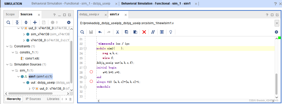
Task: Redo the edit in editor toolbar
Action: (109, 32)
